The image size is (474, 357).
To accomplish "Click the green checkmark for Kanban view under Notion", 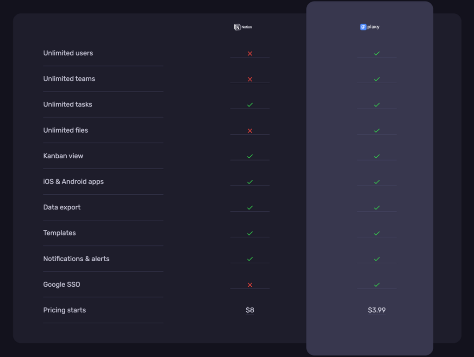I will tap(250, 155).
